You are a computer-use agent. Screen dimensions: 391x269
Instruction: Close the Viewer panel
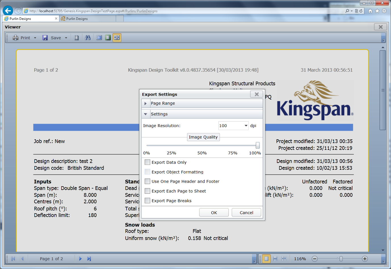click(x=381, y=27)
